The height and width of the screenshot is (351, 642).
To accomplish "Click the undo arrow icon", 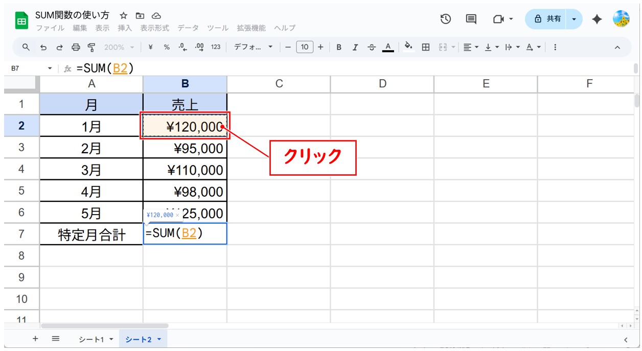I will coord(43,47).
